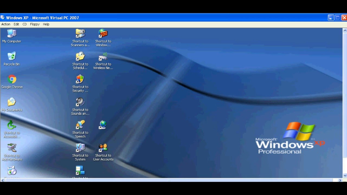The image size is (347, 195).
Task: Click the Virtual PC title bar icon
Action: 2,18
